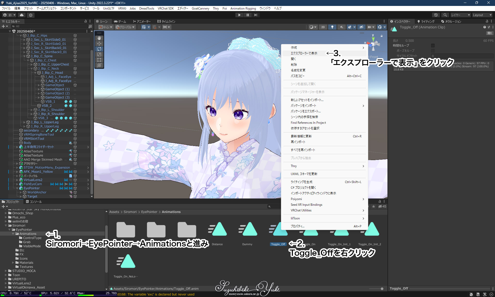
Task: Toggle hidden objects visibility in Scene toolbar
Action: [361, 27]
